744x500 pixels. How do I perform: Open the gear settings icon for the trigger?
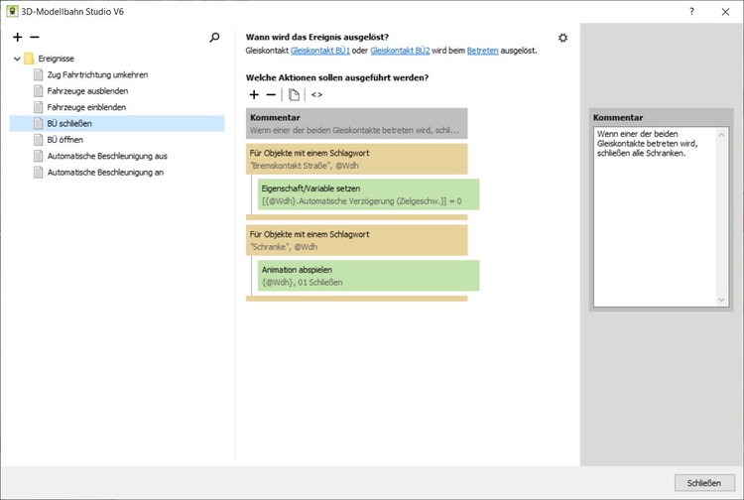pos(562,38)
